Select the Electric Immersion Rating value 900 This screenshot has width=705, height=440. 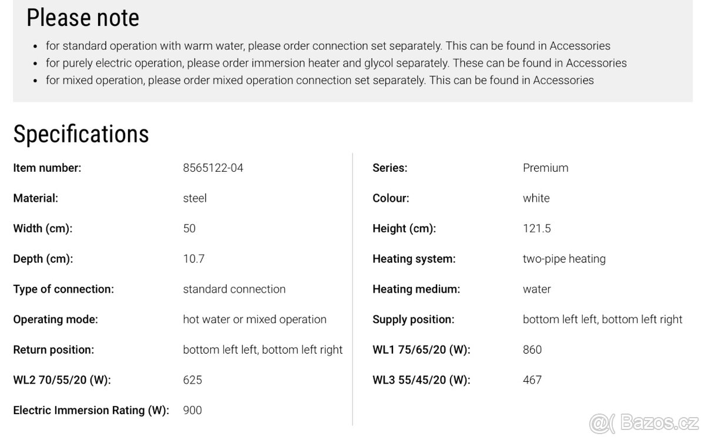click(193, 410)
